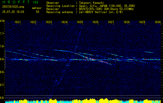This screenshot has width=163, height=103.
Task: Click the Receiver label
Action: pos(53,9)
